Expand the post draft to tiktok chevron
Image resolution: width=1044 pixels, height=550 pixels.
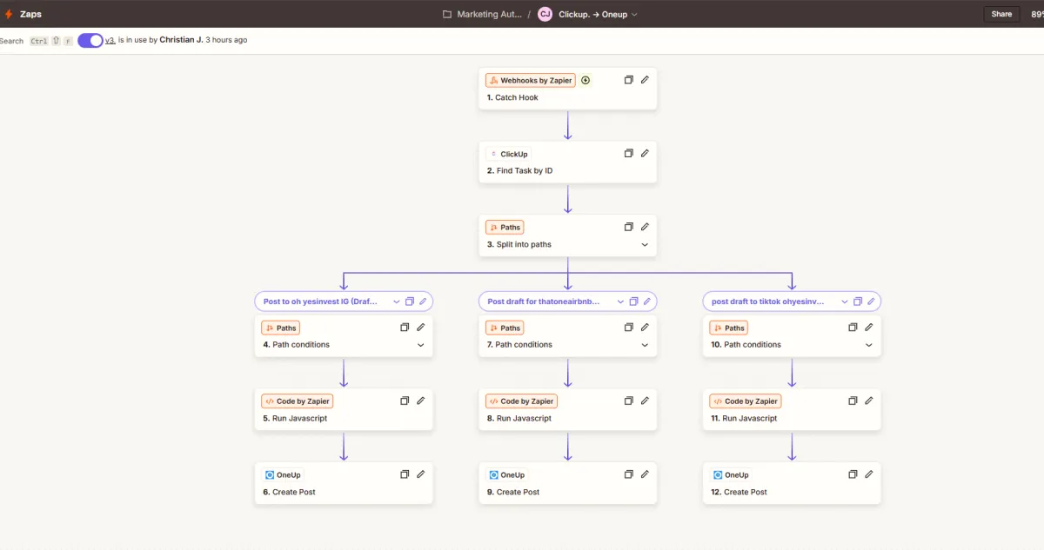click(845, 302)
